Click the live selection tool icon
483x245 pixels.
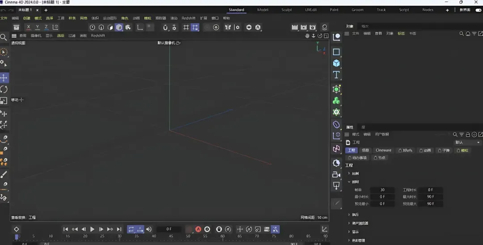click(4, 52)
